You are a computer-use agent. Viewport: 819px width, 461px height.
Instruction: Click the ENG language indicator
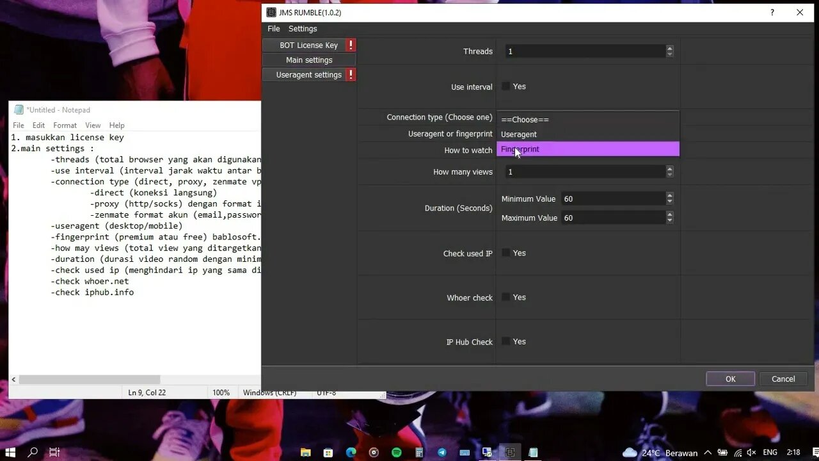point(770,453)
